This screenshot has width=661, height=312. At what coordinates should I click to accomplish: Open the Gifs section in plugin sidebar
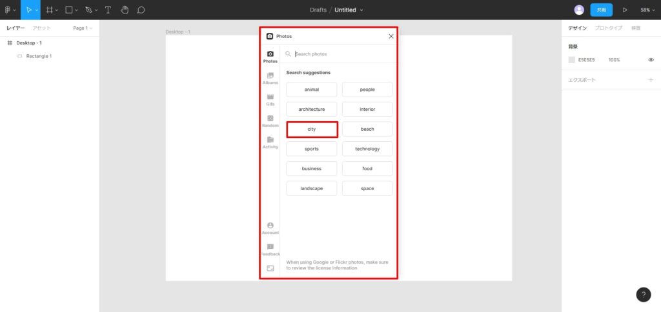(270, 99)
